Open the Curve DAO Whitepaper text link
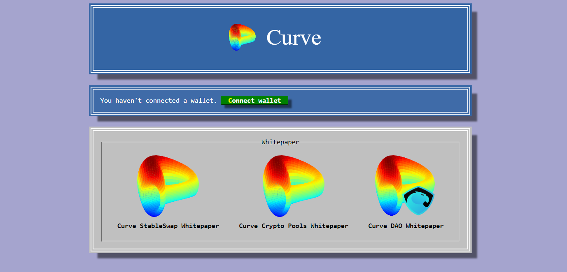 click(406, 226)
